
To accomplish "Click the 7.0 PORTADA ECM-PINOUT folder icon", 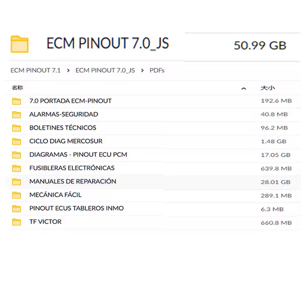I will [x=17, y=101].
